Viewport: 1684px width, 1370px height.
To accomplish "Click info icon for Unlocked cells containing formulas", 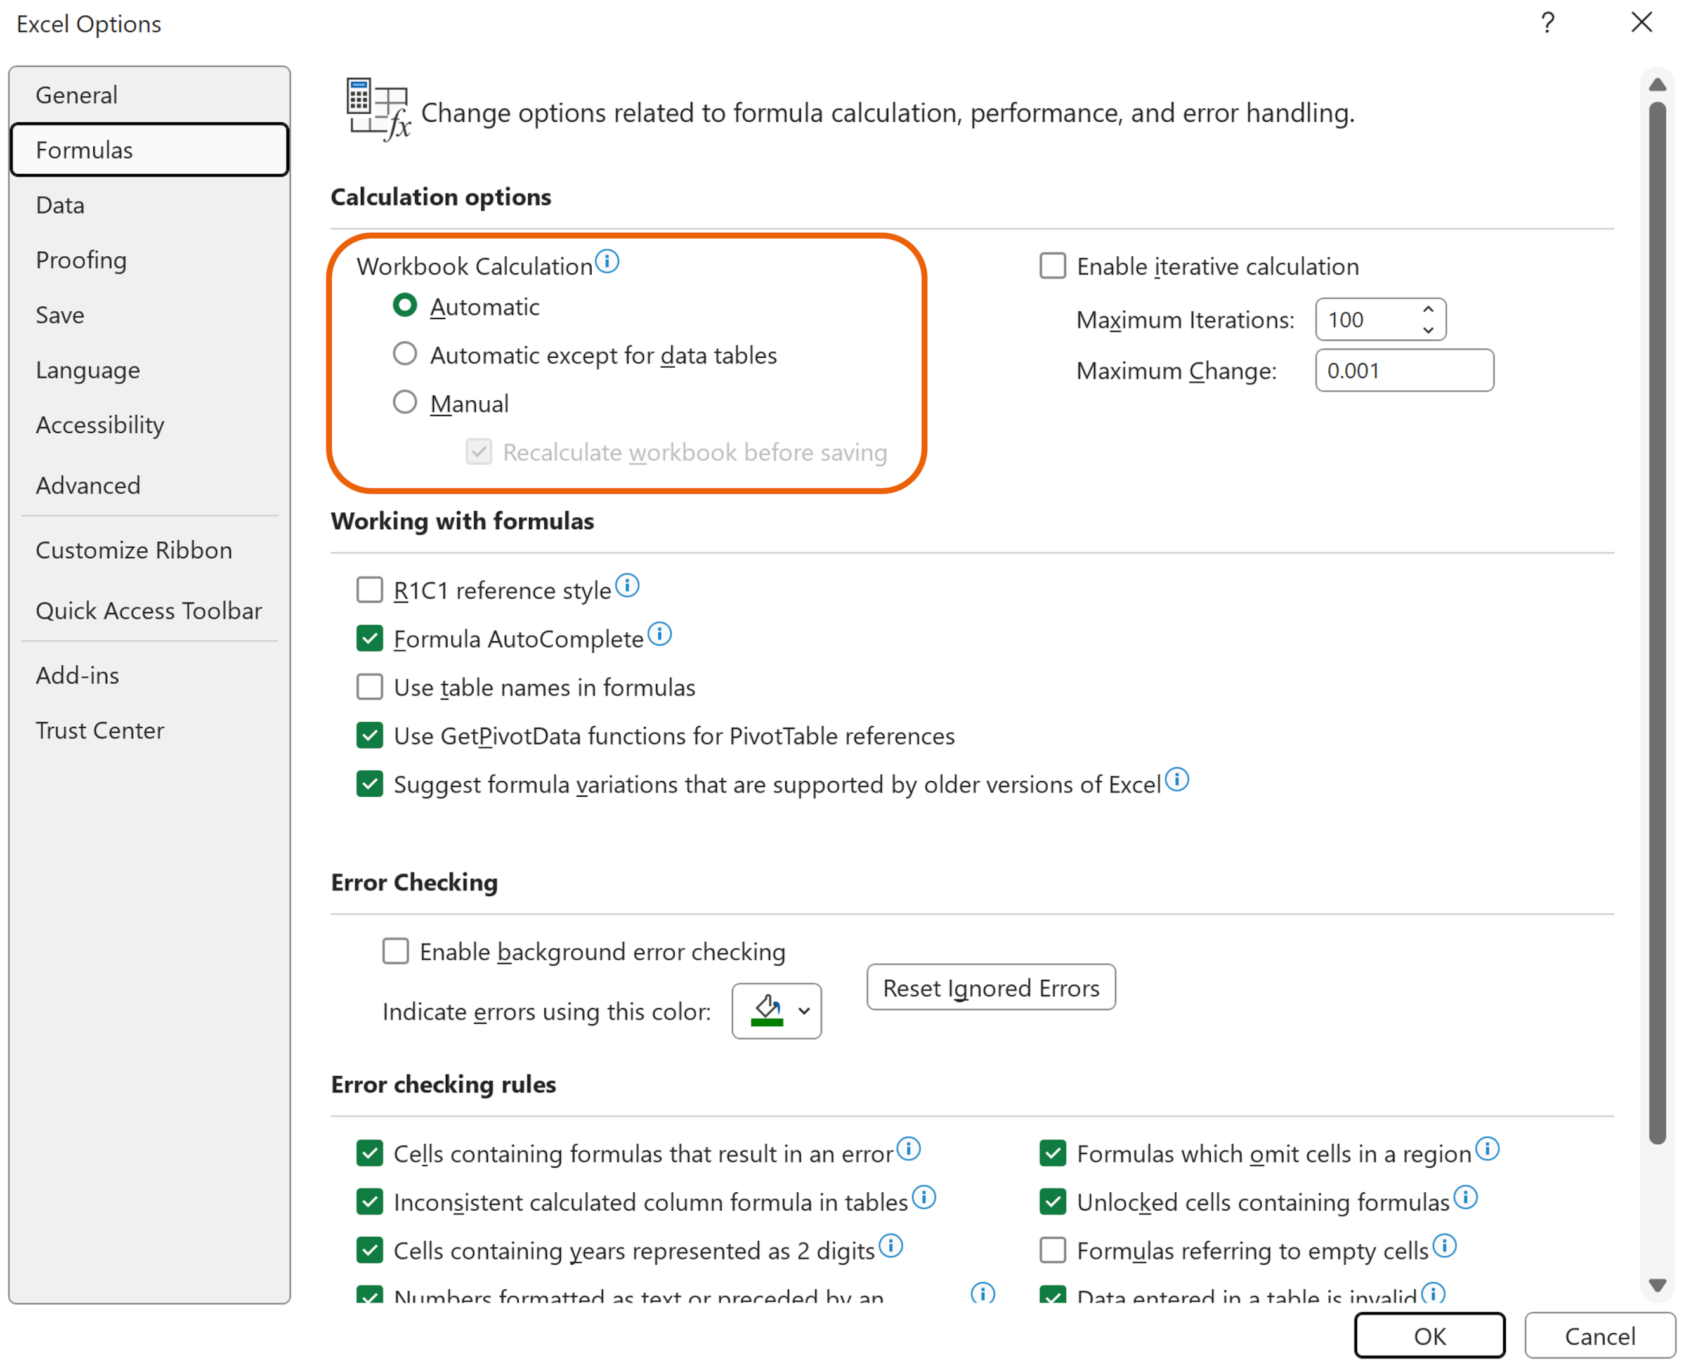I will click(x=1466, y=1197).
